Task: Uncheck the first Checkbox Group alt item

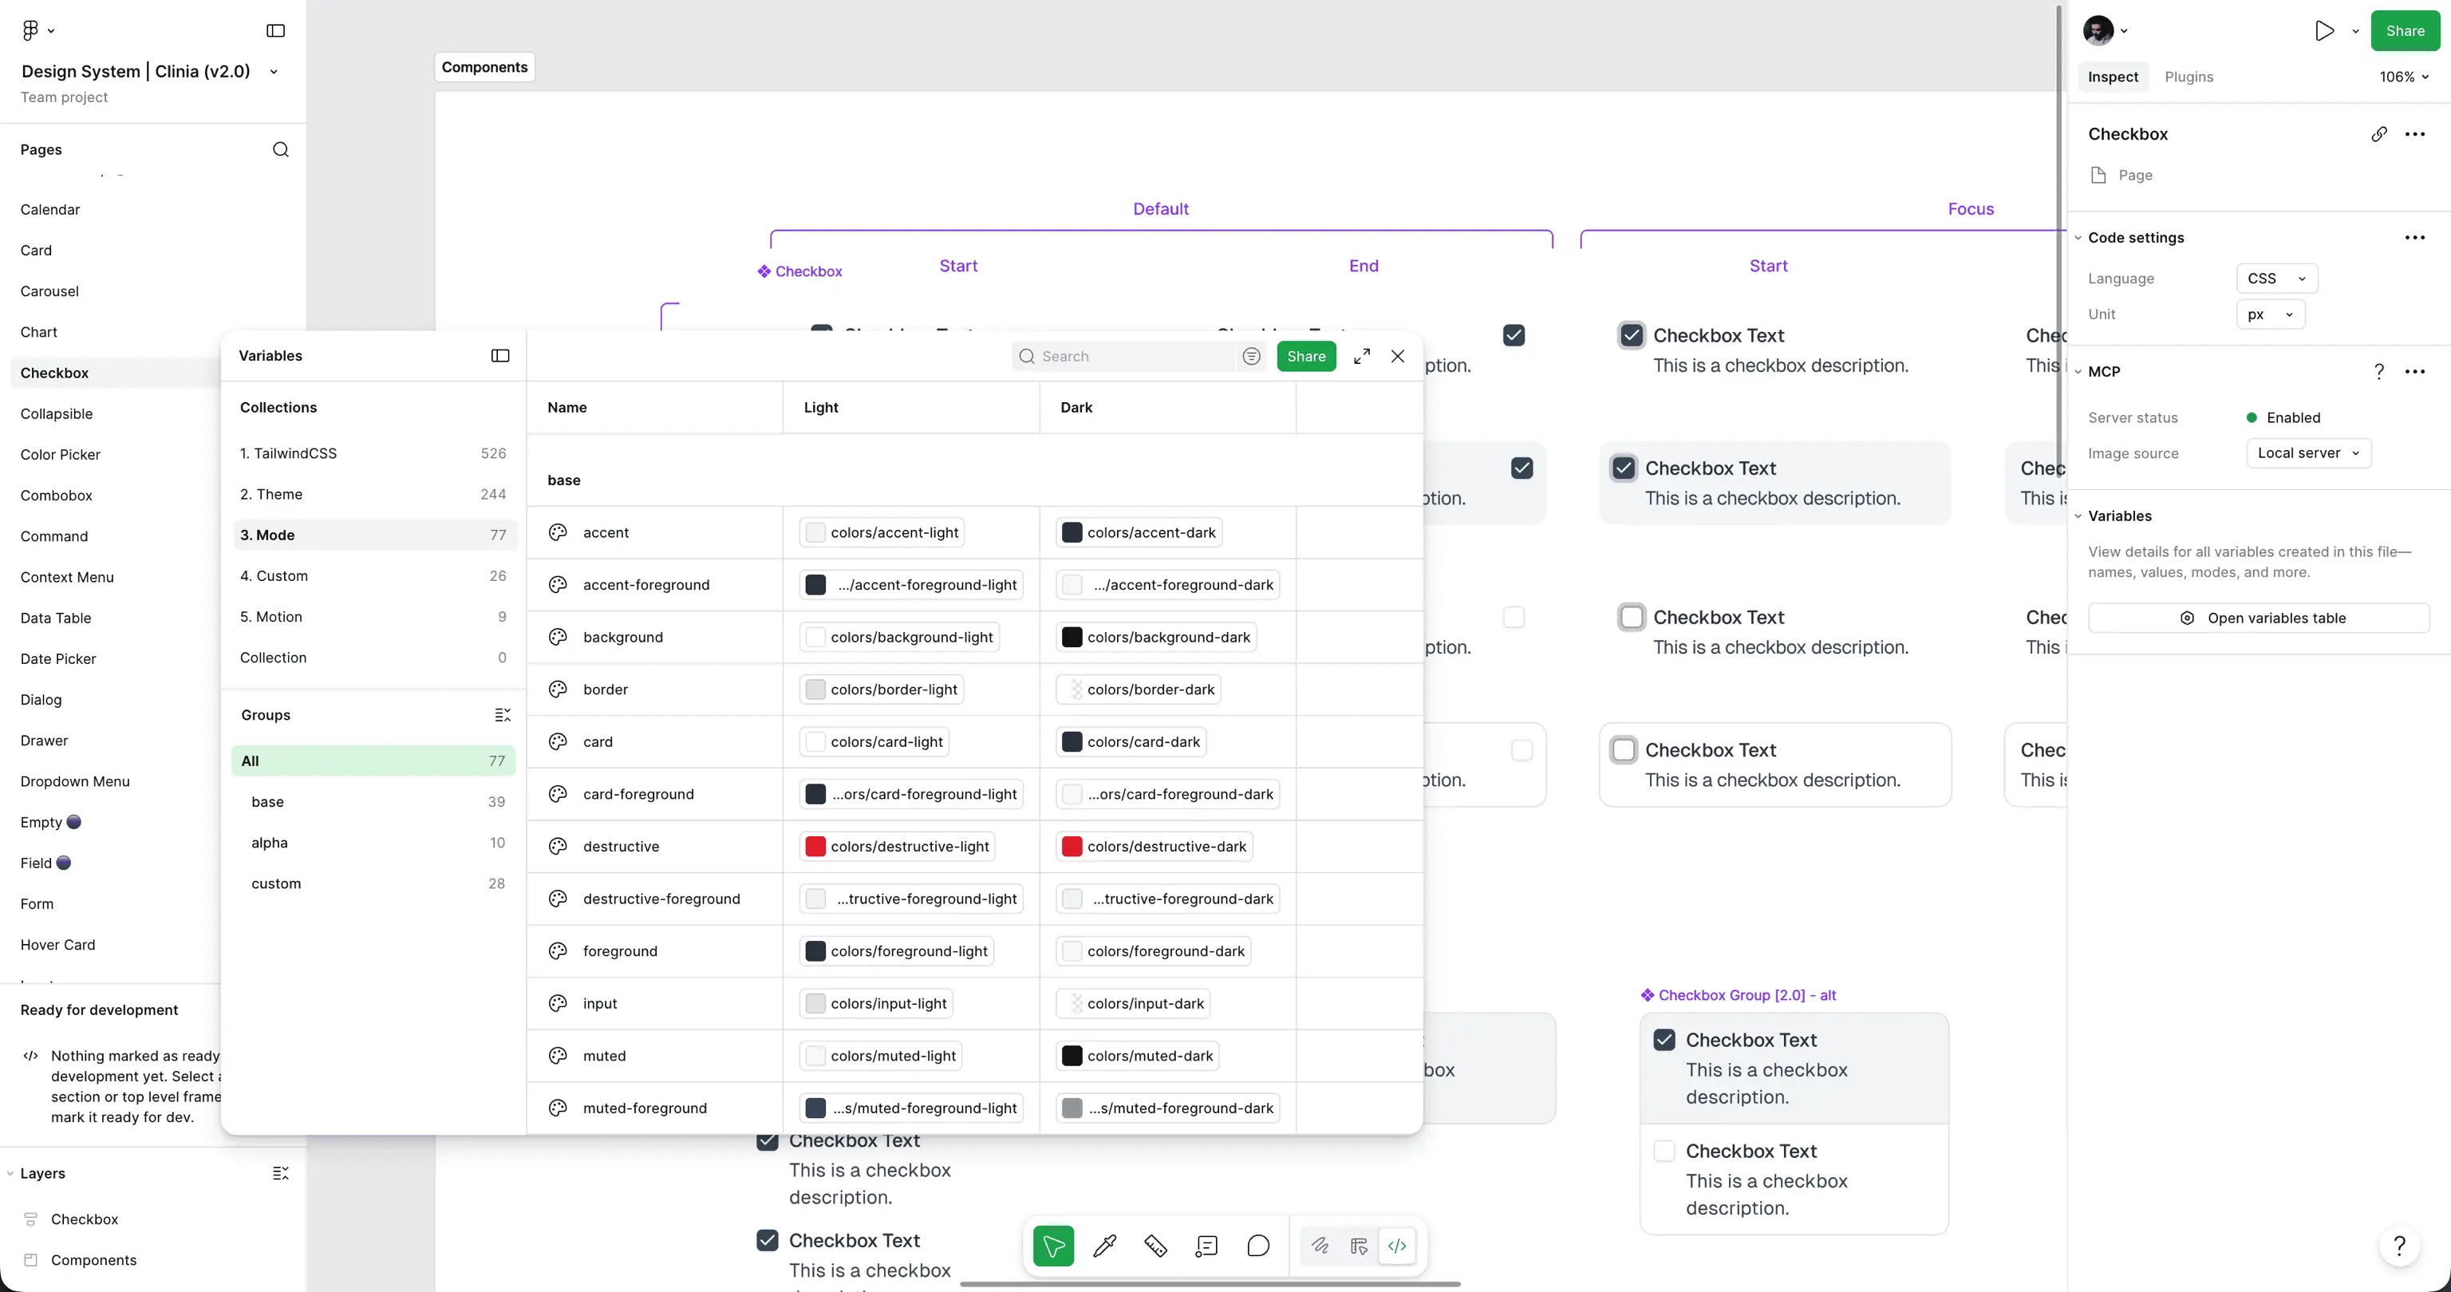Action: (1664, 1040)
